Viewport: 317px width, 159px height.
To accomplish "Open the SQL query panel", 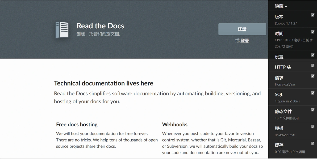I will pos(290,98).
